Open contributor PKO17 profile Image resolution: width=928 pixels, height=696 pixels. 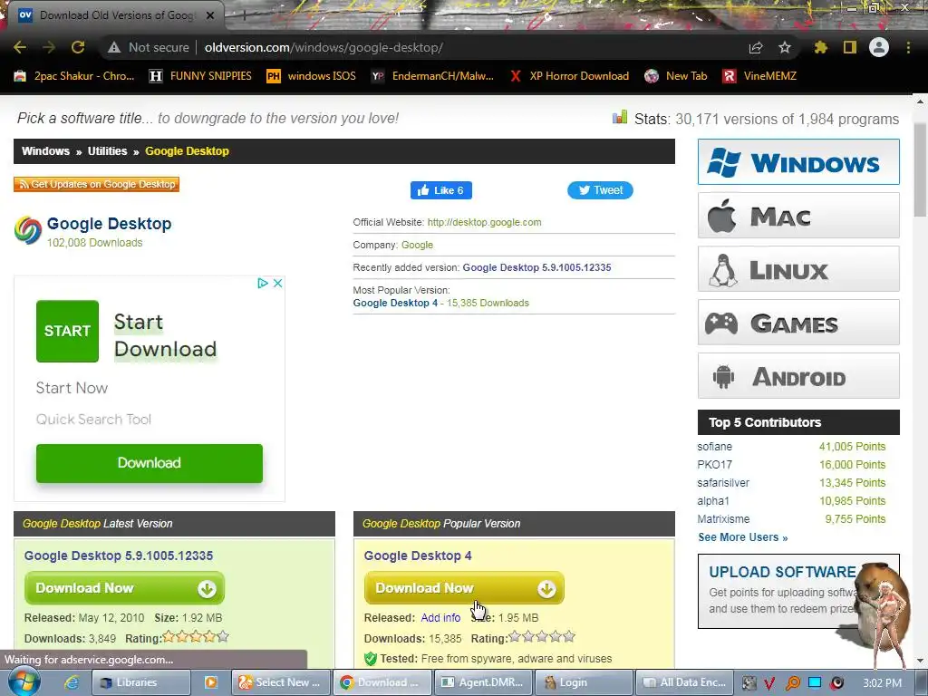pos(714,465)
